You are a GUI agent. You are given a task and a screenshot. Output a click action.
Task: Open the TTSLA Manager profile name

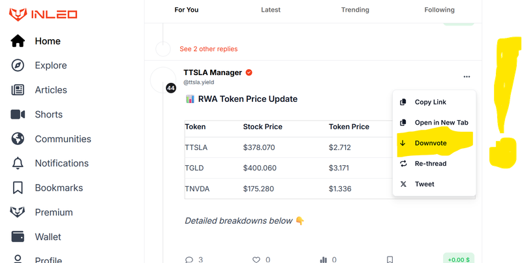tap(213, 72)
